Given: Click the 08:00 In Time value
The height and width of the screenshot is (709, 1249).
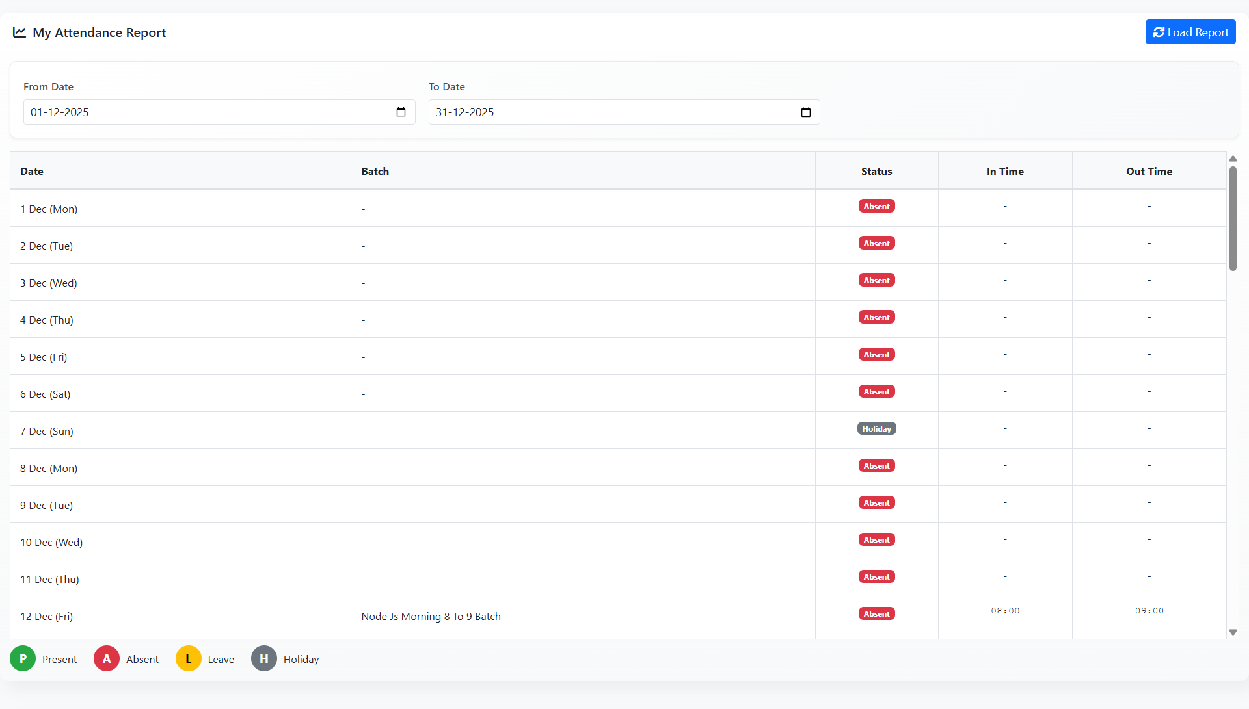Looking at the screenshot, I should coord(1005,611).
